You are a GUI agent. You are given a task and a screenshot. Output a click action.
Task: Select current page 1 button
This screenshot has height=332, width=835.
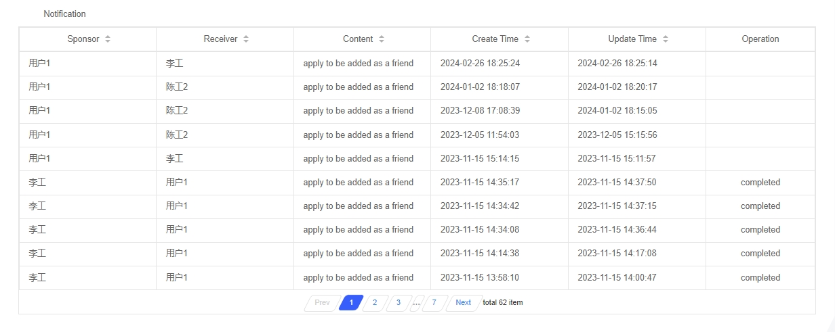(351, 302)
